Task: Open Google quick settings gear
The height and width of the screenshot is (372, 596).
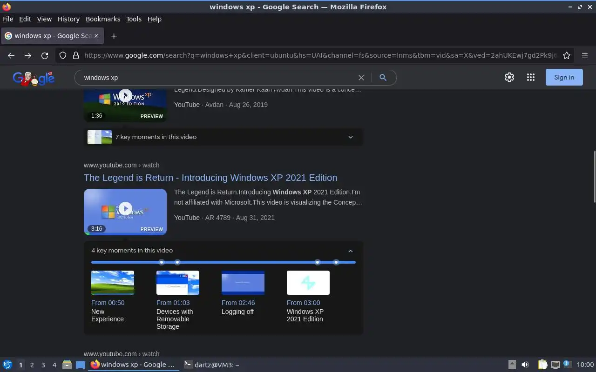Action: [509, 78]
